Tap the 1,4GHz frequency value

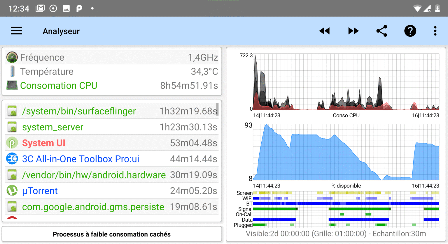tap(203, 58)
